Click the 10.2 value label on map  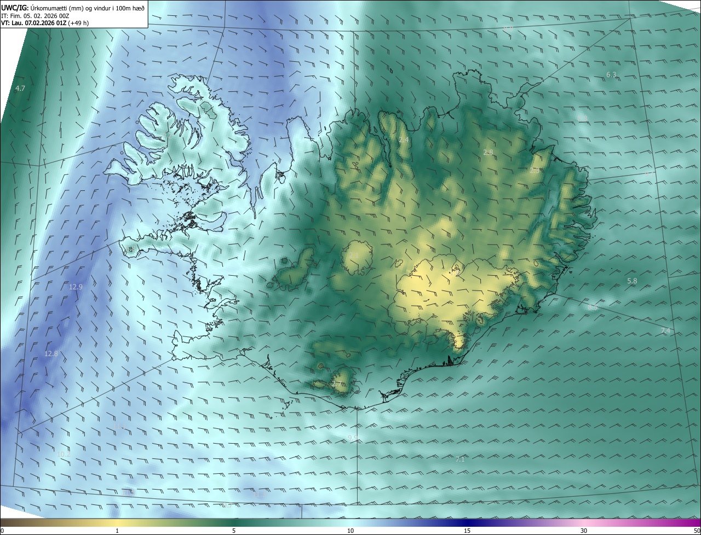click(x=64, y=454)
